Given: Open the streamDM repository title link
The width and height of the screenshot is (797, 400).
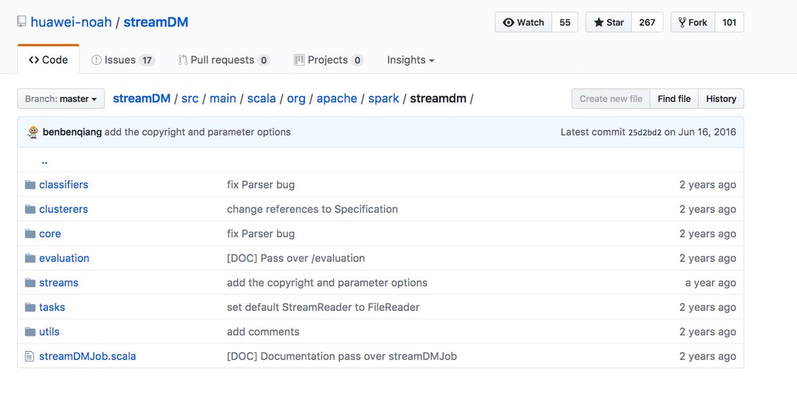Looking at the screenshot, I should click(156, 22).
